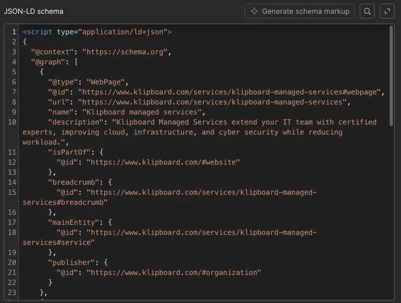The image size is (401, 303).
Task: Click Generate schema markup button
Action: coord(299,11)
